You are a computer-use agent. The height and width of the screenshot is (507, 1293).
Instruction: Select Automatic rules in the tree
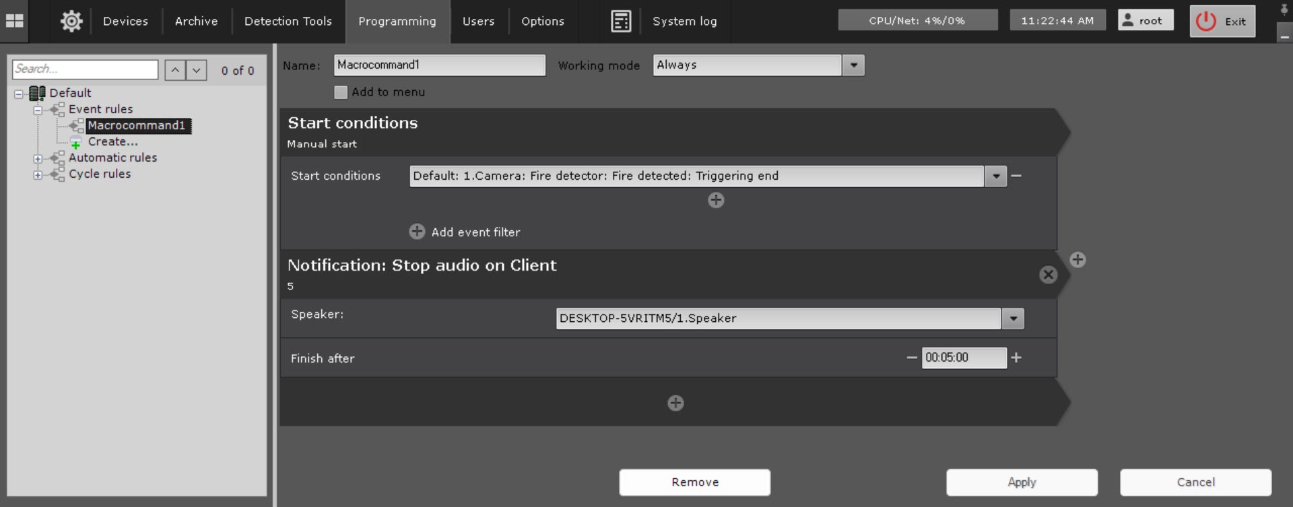[x=112, y=158]
